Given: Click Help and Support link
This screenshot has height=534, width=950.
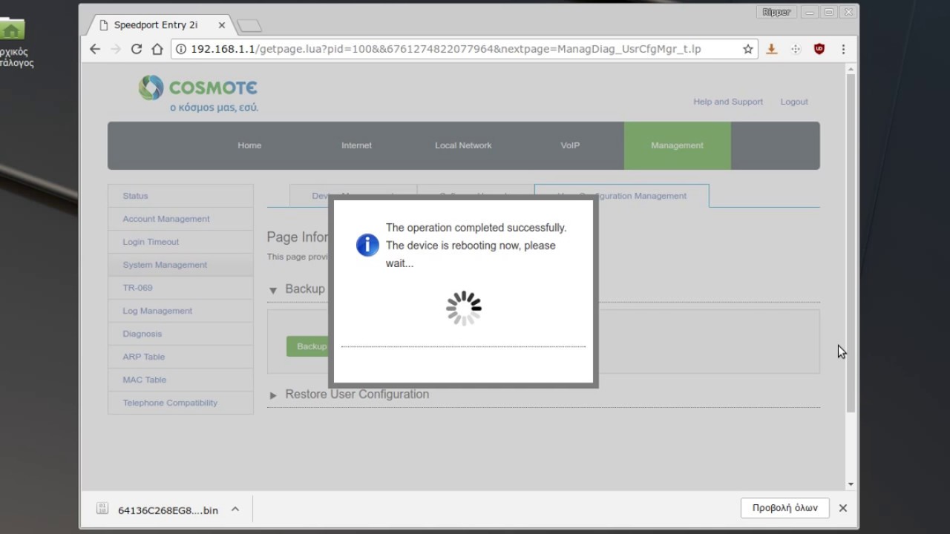Looking at the screenshot, I should click(728, 102).
